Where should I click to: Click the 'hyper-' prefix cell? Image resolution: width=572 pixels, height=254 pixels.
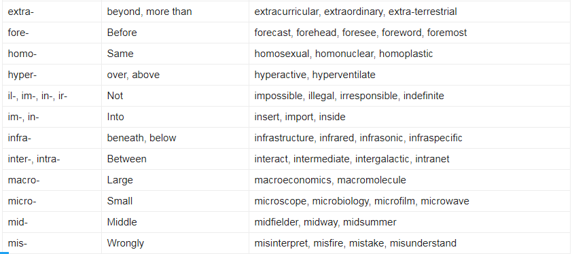coord(52,75)
